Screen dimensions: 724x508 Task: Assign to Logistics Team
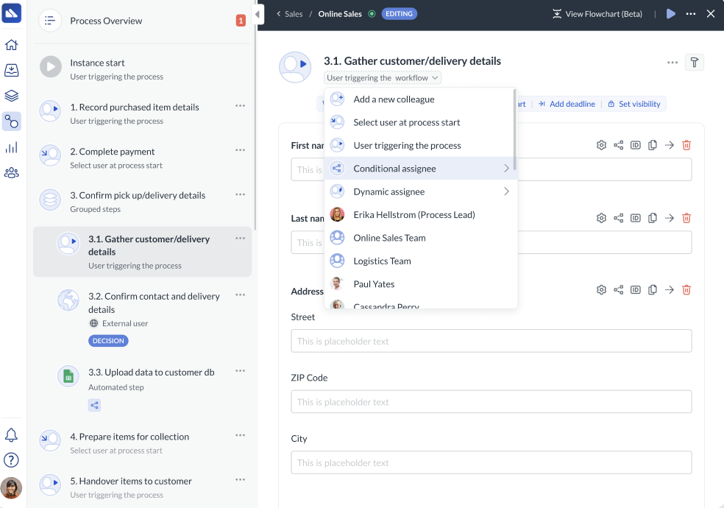pyautogui.click(x=419, y=261)
